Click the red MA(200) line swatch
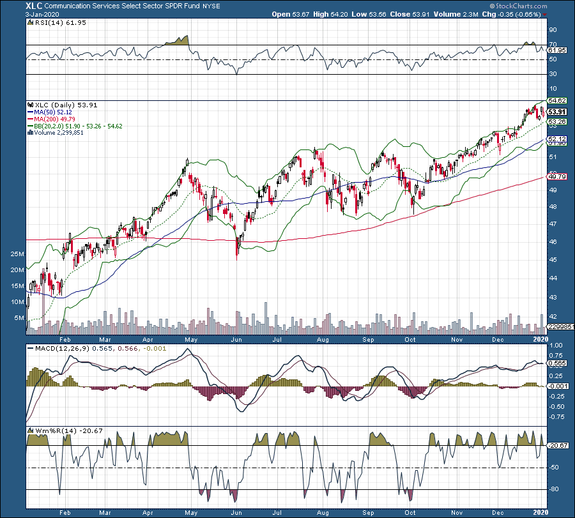 point(31,119)
